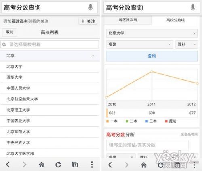
Task: Click right 高考分数查询 search box
Action: click(x=151, y=8)
